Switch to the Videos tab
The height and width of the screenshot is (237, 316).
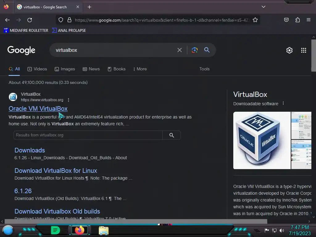(37, 69)
